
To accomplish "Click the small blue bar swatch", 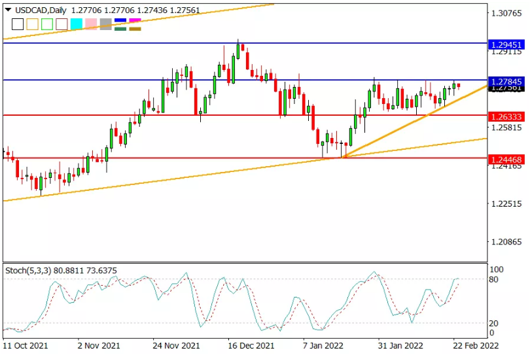I will 120,21.
